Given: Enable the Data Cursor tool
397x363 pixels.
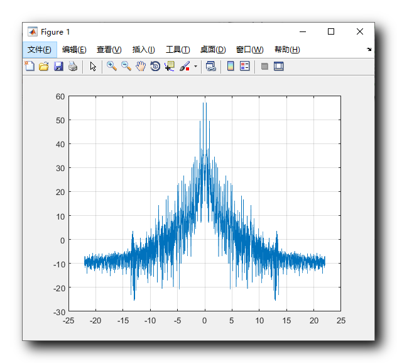Looking at the screenshot, I should point(170,66).
